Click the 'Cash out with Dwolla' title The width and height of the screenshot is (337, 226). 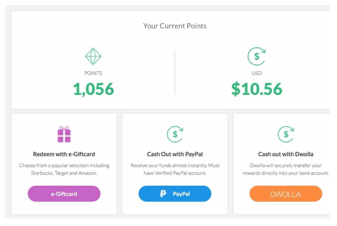click(x=286, y=154)
